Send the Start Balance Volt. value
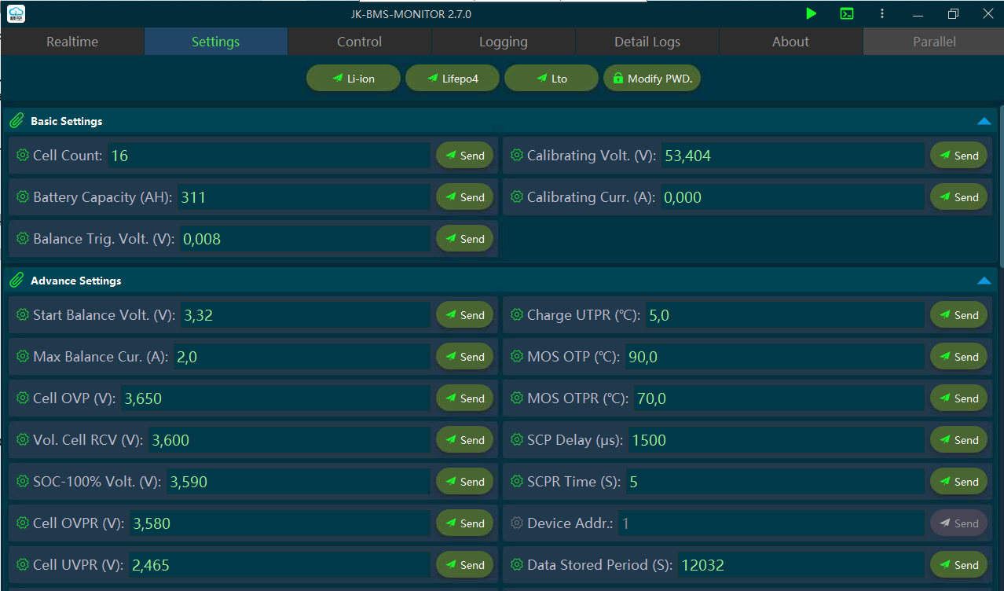This screenshot has width=1004, height=591. pos(465,315)
